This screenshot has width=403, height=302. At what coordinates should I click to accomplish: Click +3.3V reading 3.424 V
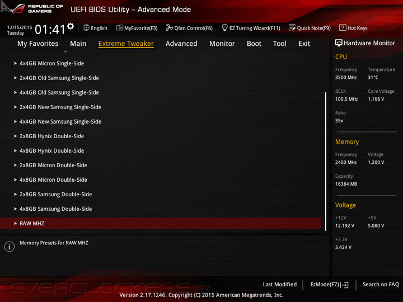[343, 247]
